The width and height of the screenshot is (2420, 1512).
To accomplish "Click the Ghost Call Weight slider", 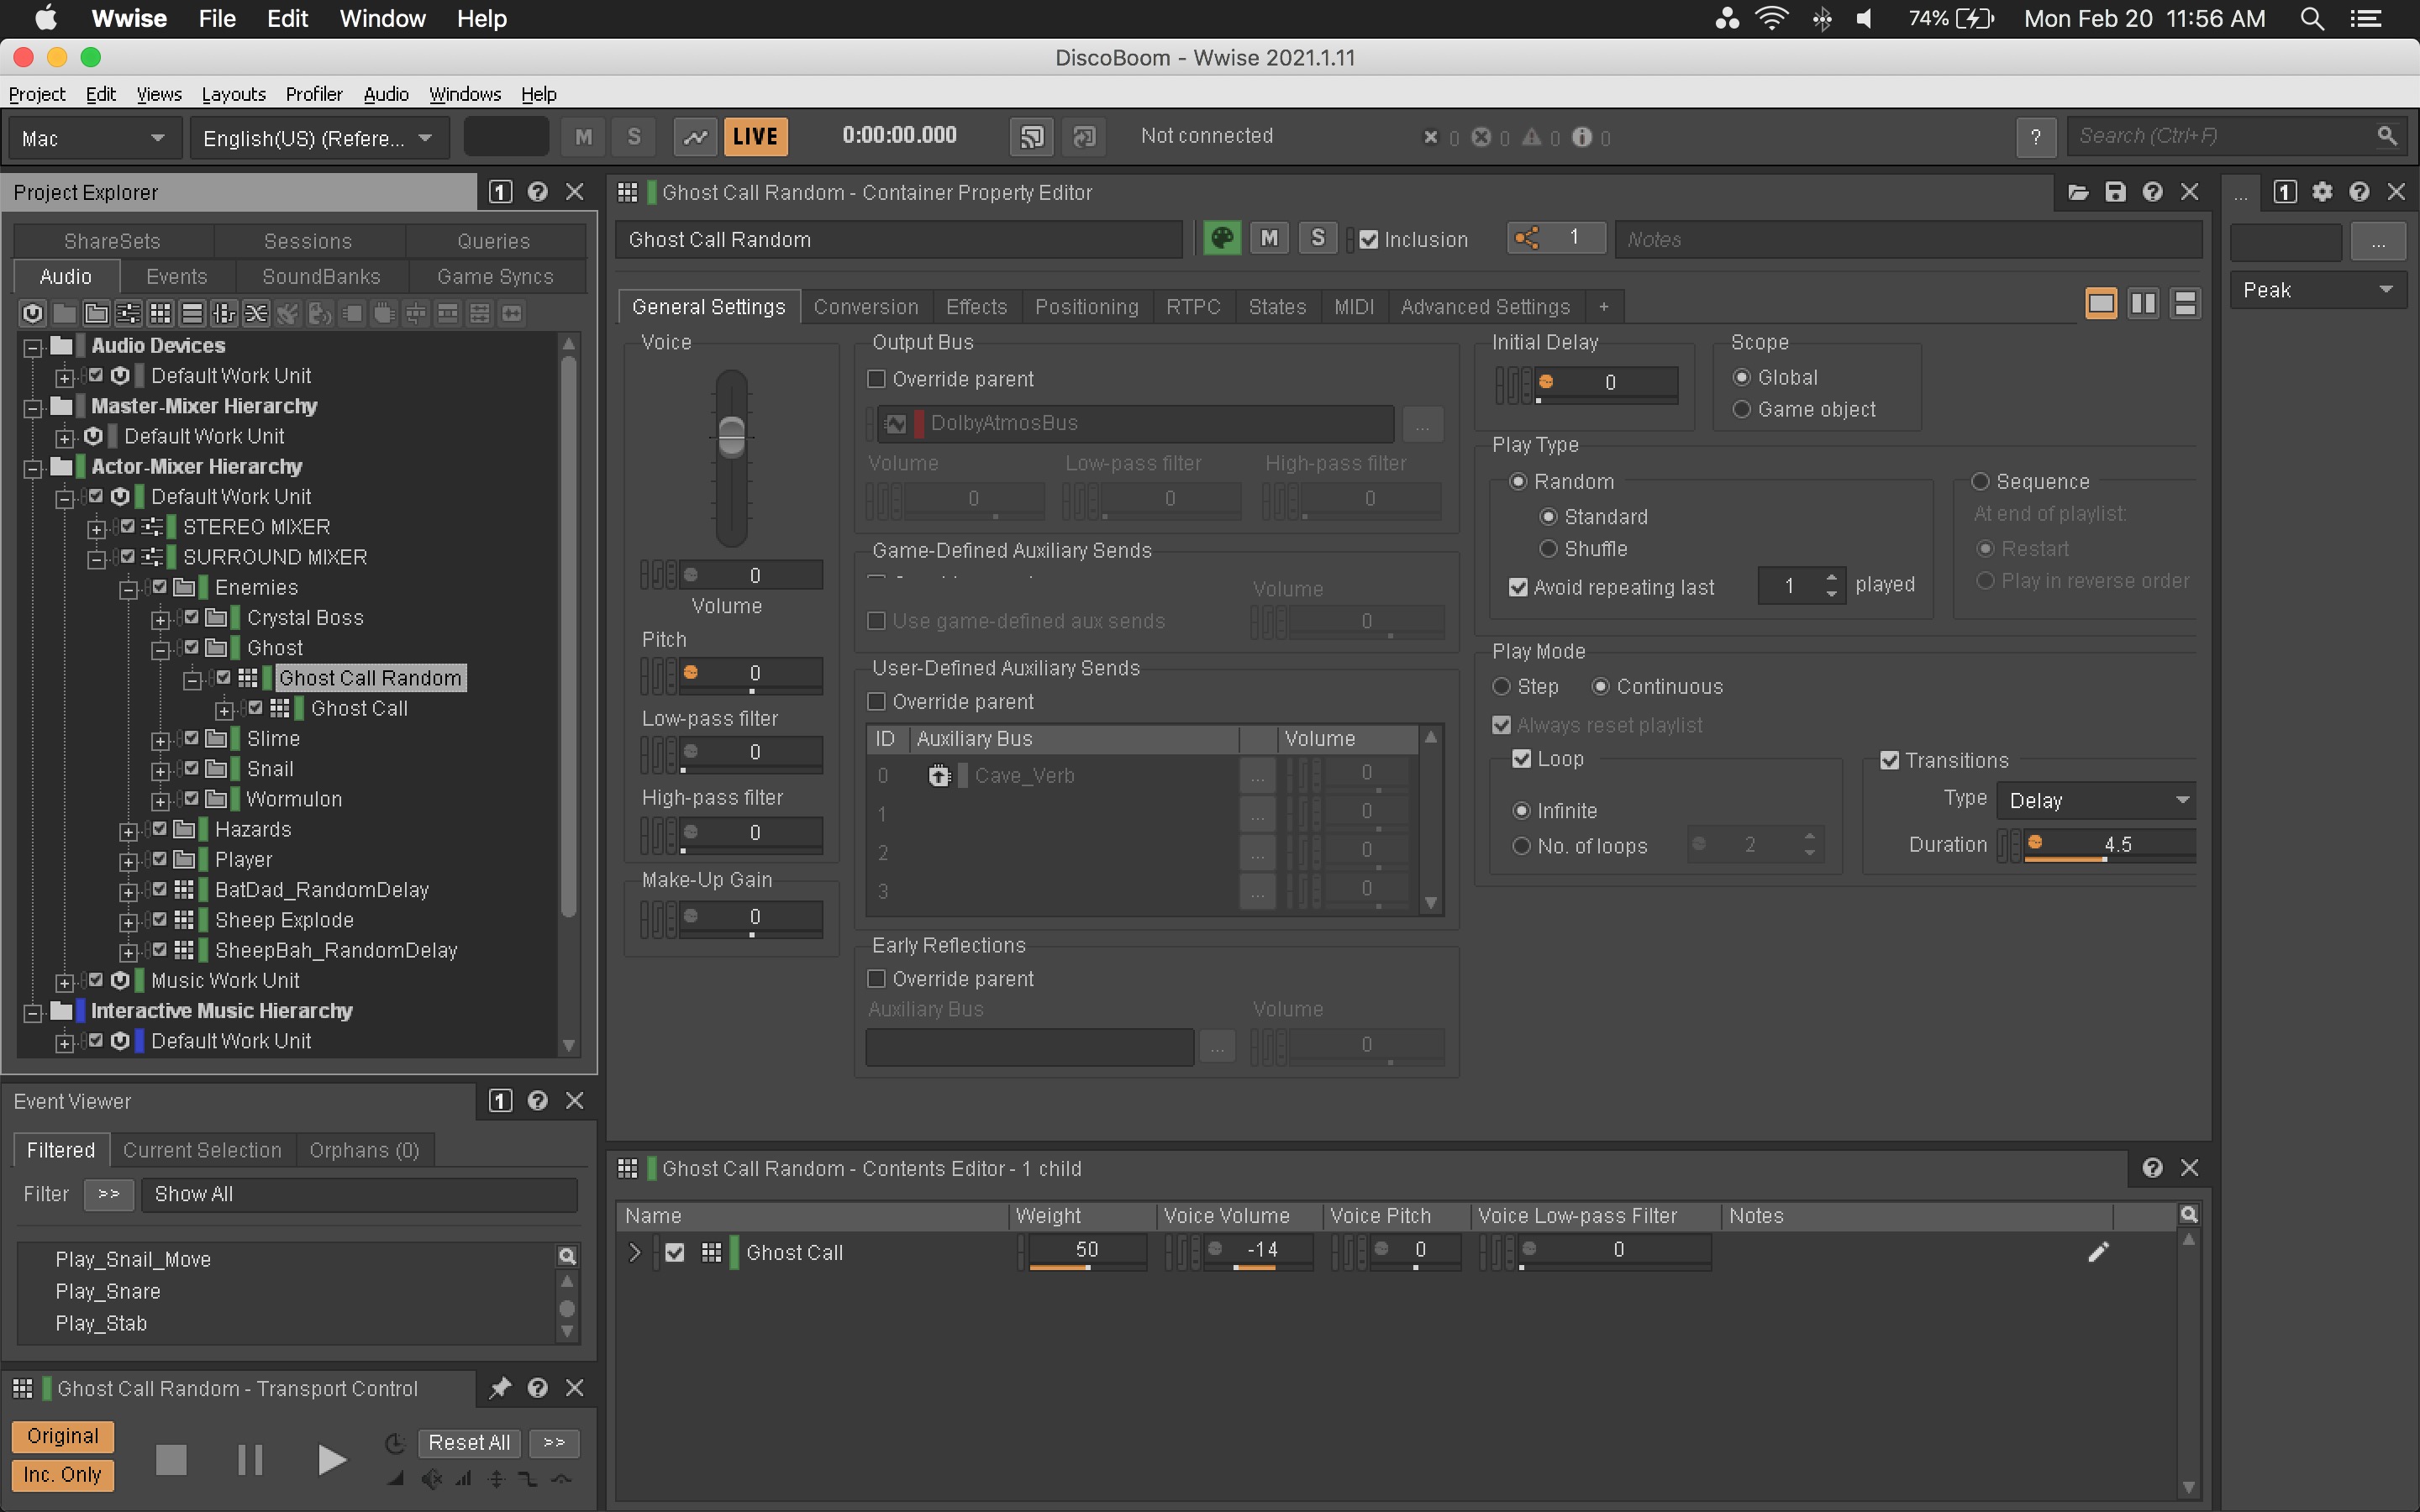I will point(1087,1251).
